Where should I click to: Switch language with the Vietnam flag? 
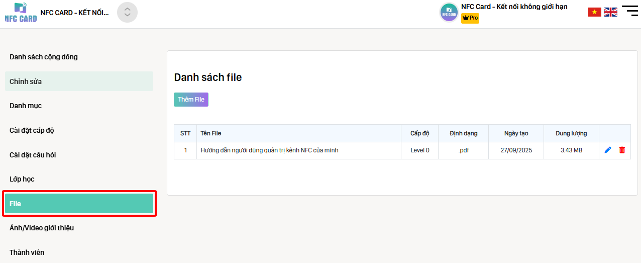594,12
